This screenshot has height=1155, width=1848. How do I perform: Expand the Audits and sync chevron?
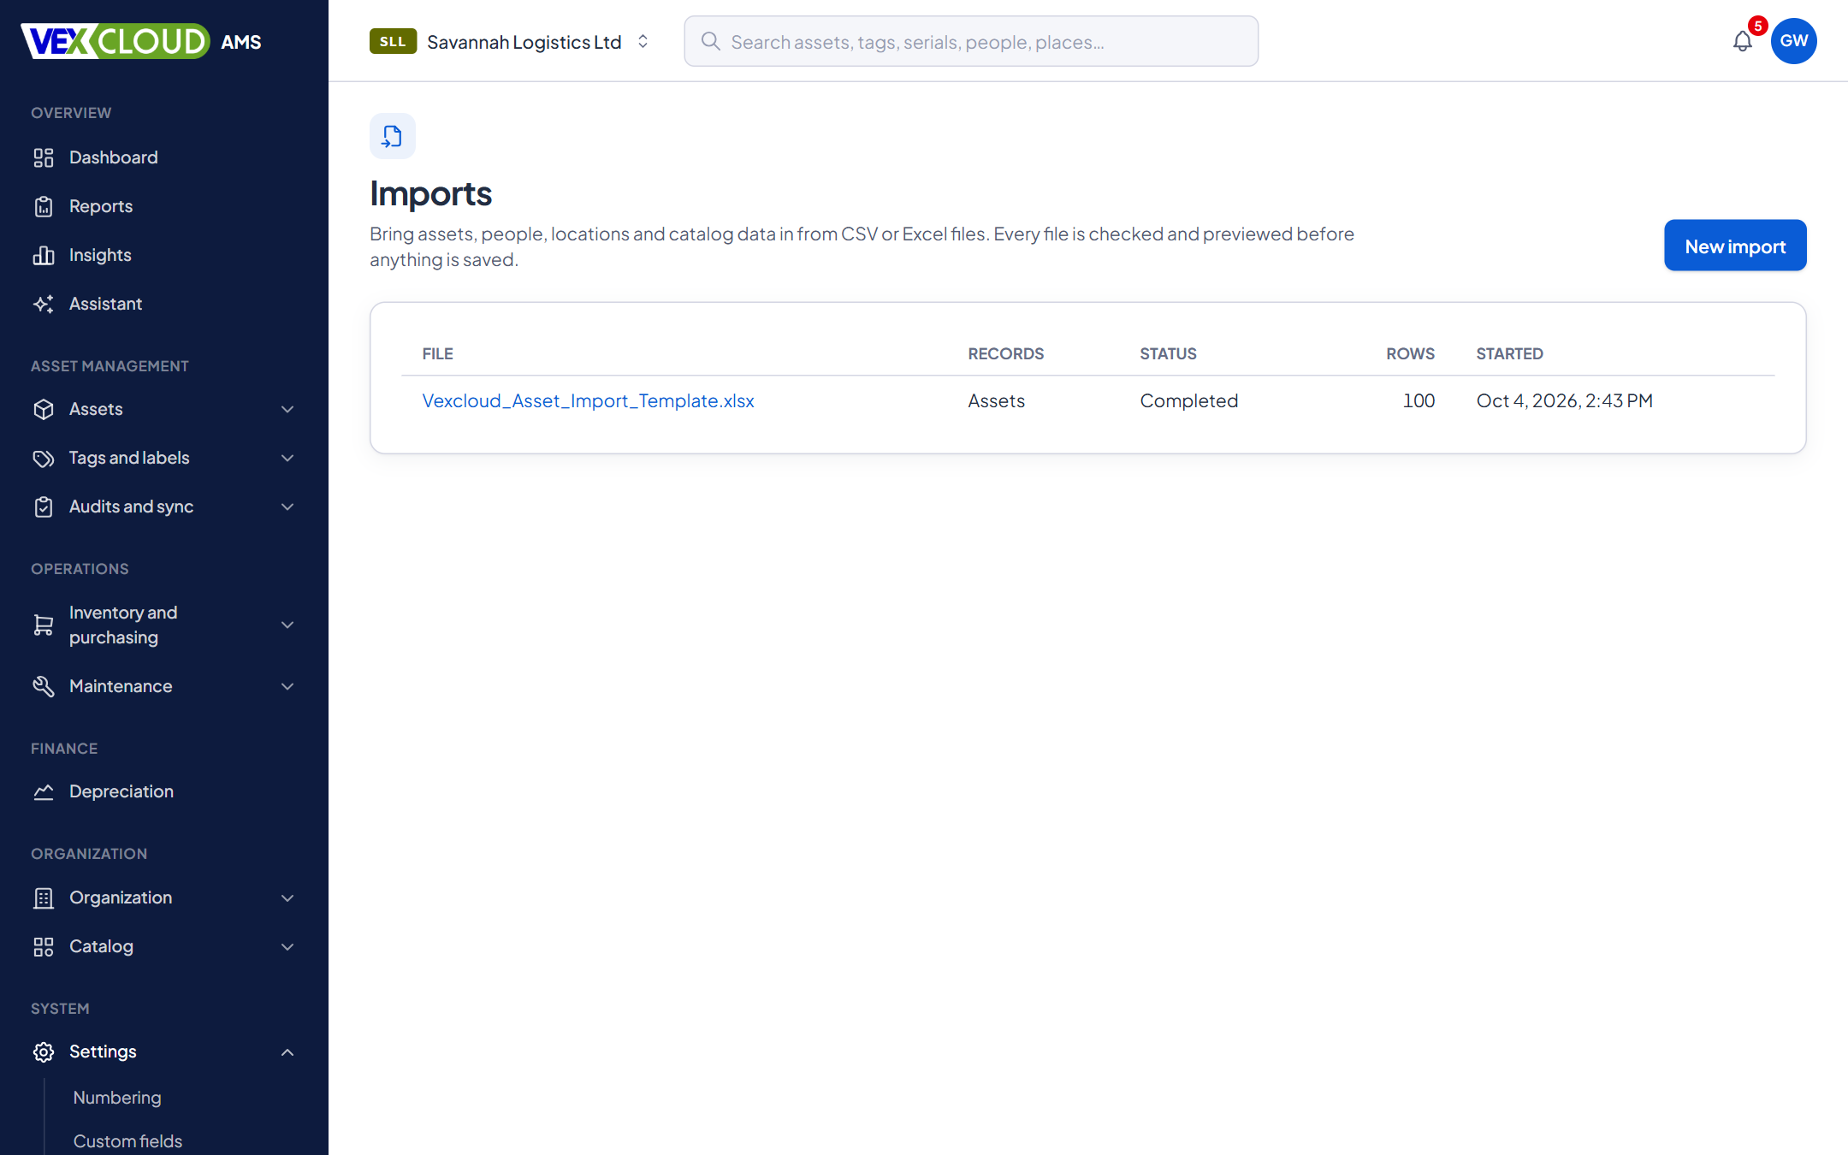pyautogui.click(x=287, y=506)
